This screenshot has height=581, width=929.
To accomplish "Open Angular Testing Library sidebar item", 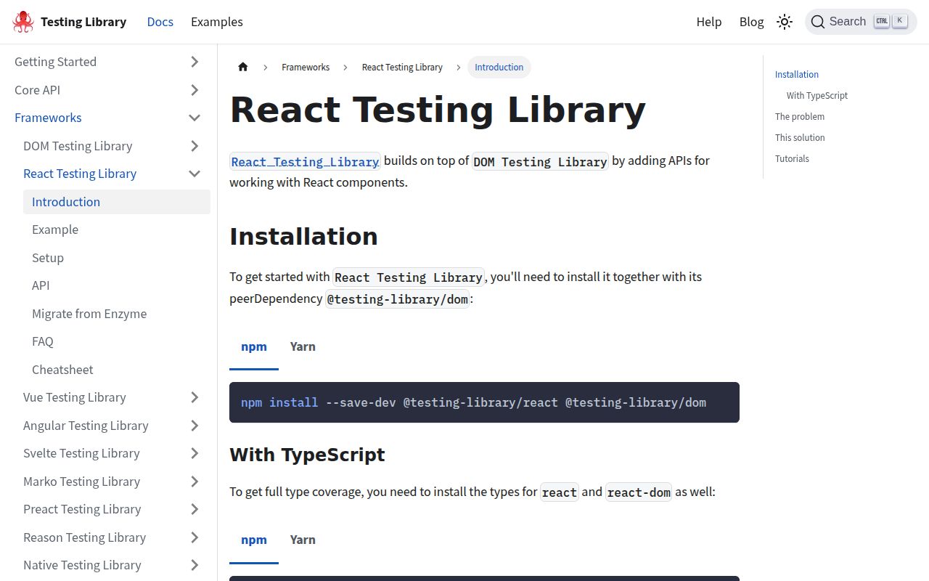I will point(86,426).
